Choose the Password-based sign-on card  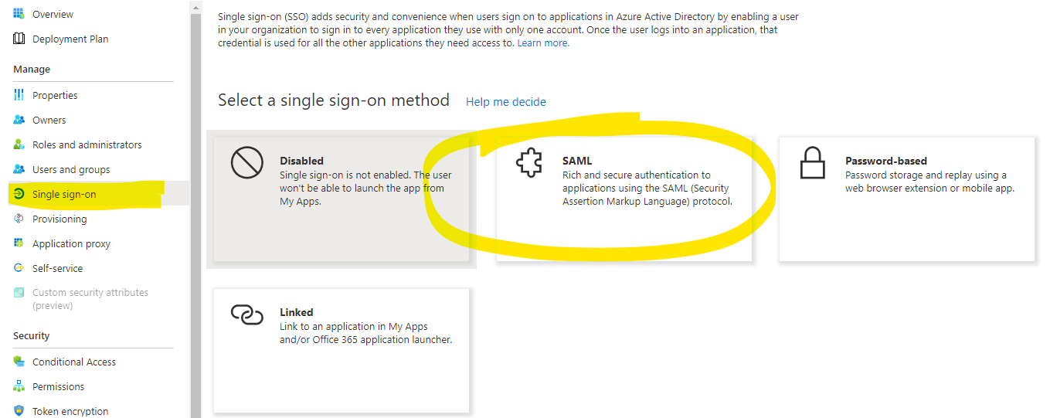tap(906, 199)
